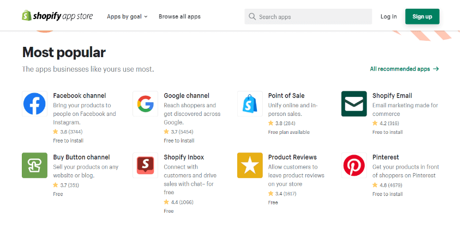
Task: Click the Pinterest rating star
Action: 375,185
